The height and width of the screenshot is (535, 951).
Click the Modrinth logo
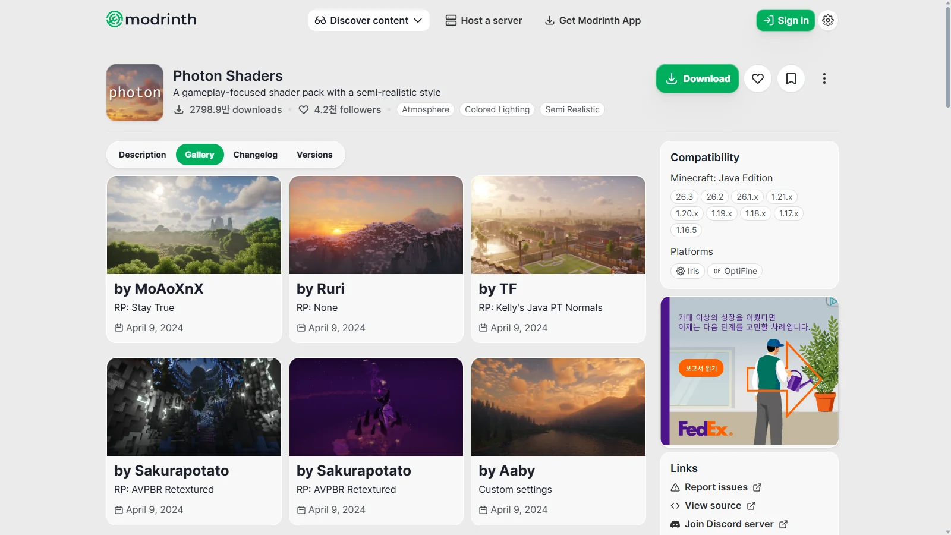pyautogui.click(x=152, y=20)
